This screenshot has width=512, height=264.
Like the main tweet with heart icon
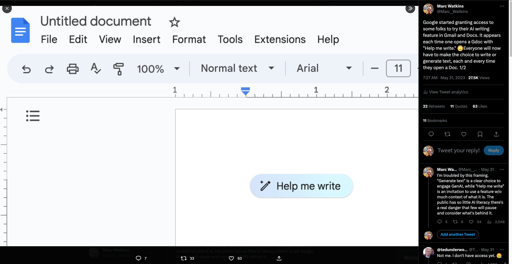464,134
